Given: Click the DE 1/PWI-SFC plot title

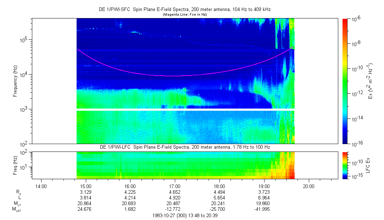Looking at the screenshot, I should click(x=185, y=9).
